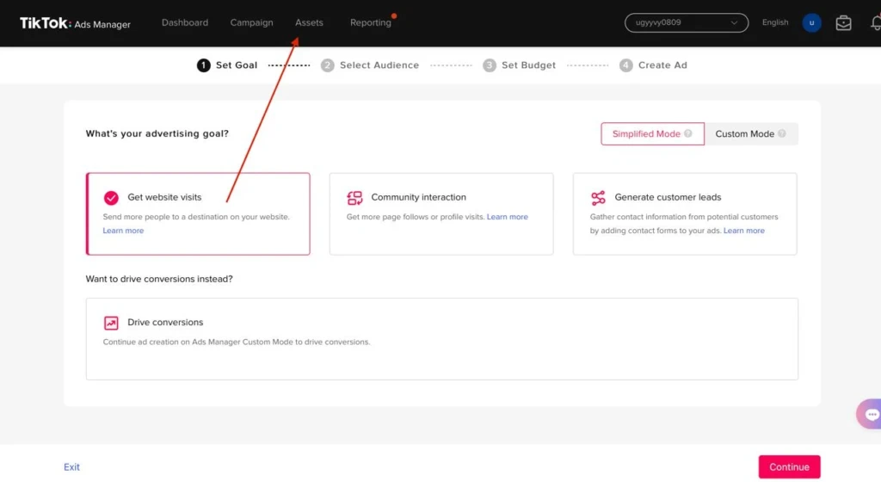Click the Exit link
881x487 pixels.
pyautogui.click(x=71, y=466)
